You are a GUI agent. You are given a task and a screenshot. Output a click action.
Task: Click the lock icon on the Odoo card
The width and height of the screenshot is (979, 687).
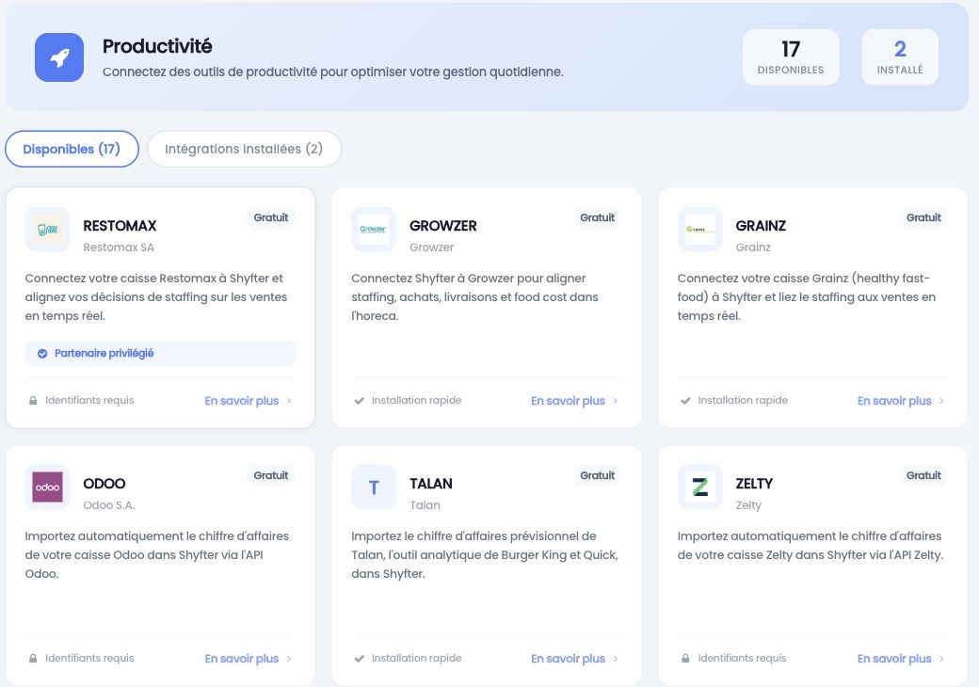(x=33, y=659)
